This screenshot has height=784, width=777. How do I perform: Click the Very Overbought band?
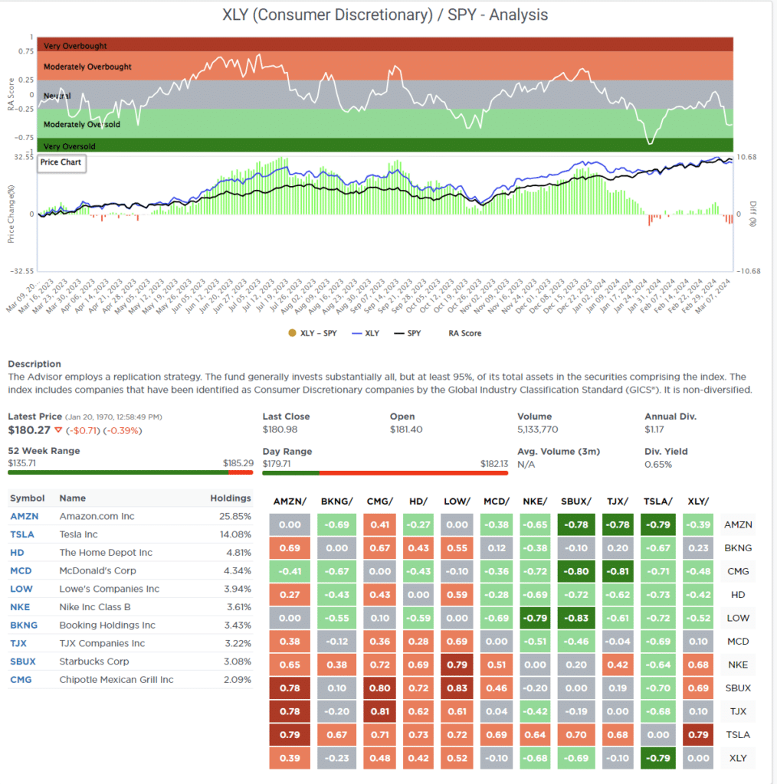click(x=385, y=44)
